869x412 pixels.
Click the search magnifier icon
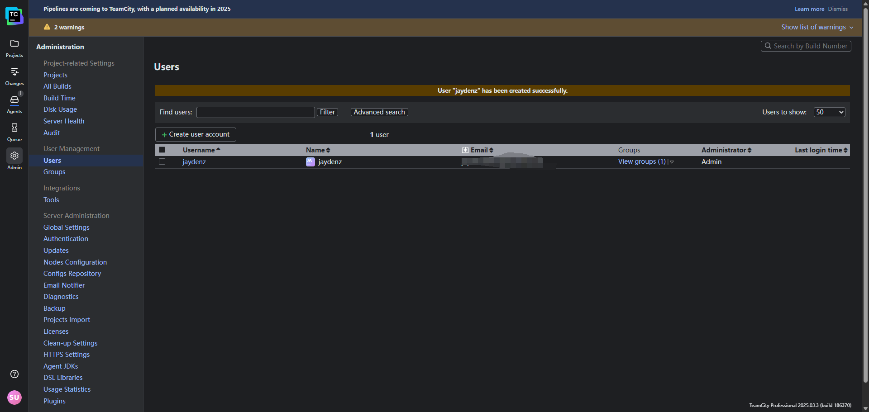pyautogui.click(x=768, y=46)
